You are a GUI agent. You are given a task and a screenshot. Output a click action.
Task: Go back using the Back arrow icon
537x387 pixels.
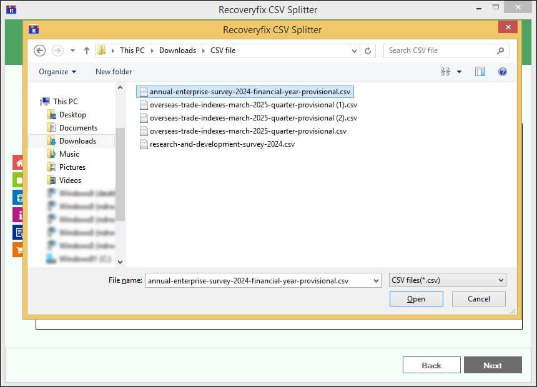coord(40,51)
